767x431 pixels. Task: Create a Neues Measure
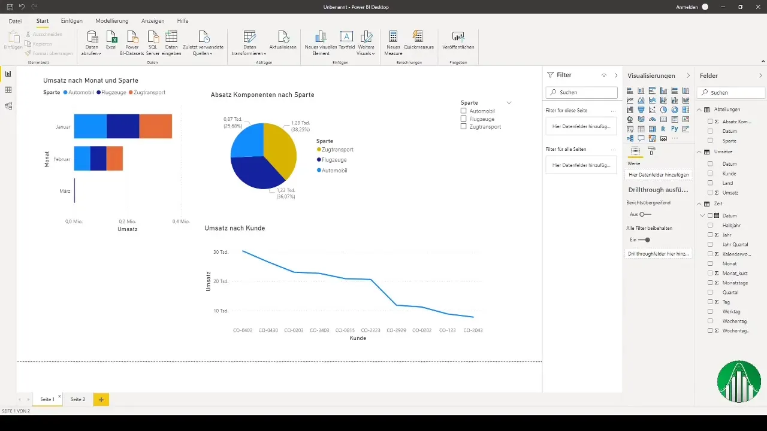[393, 43]
